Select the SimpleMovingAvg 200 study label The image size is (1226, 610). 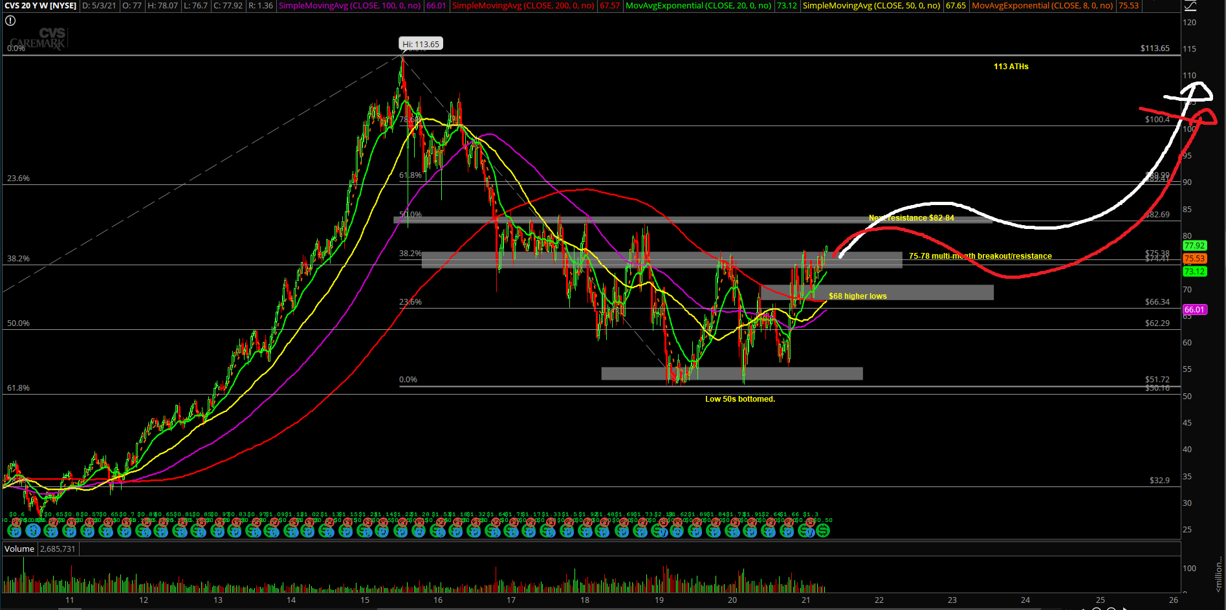[523, 6]
